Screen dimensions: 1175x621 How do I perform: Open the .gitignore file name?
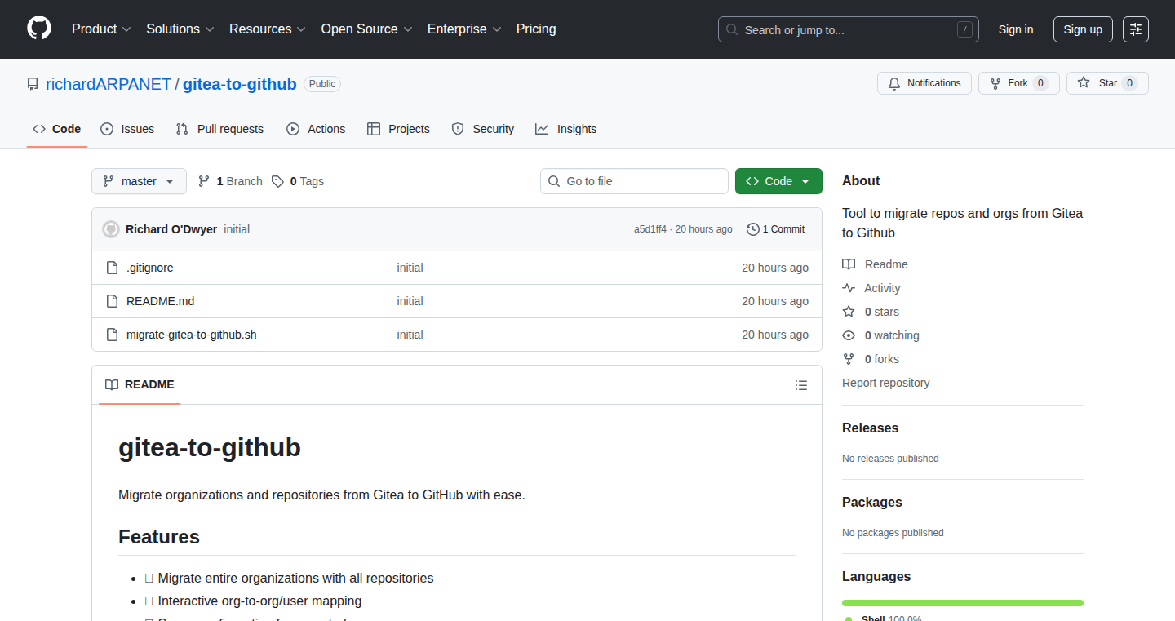150,268
